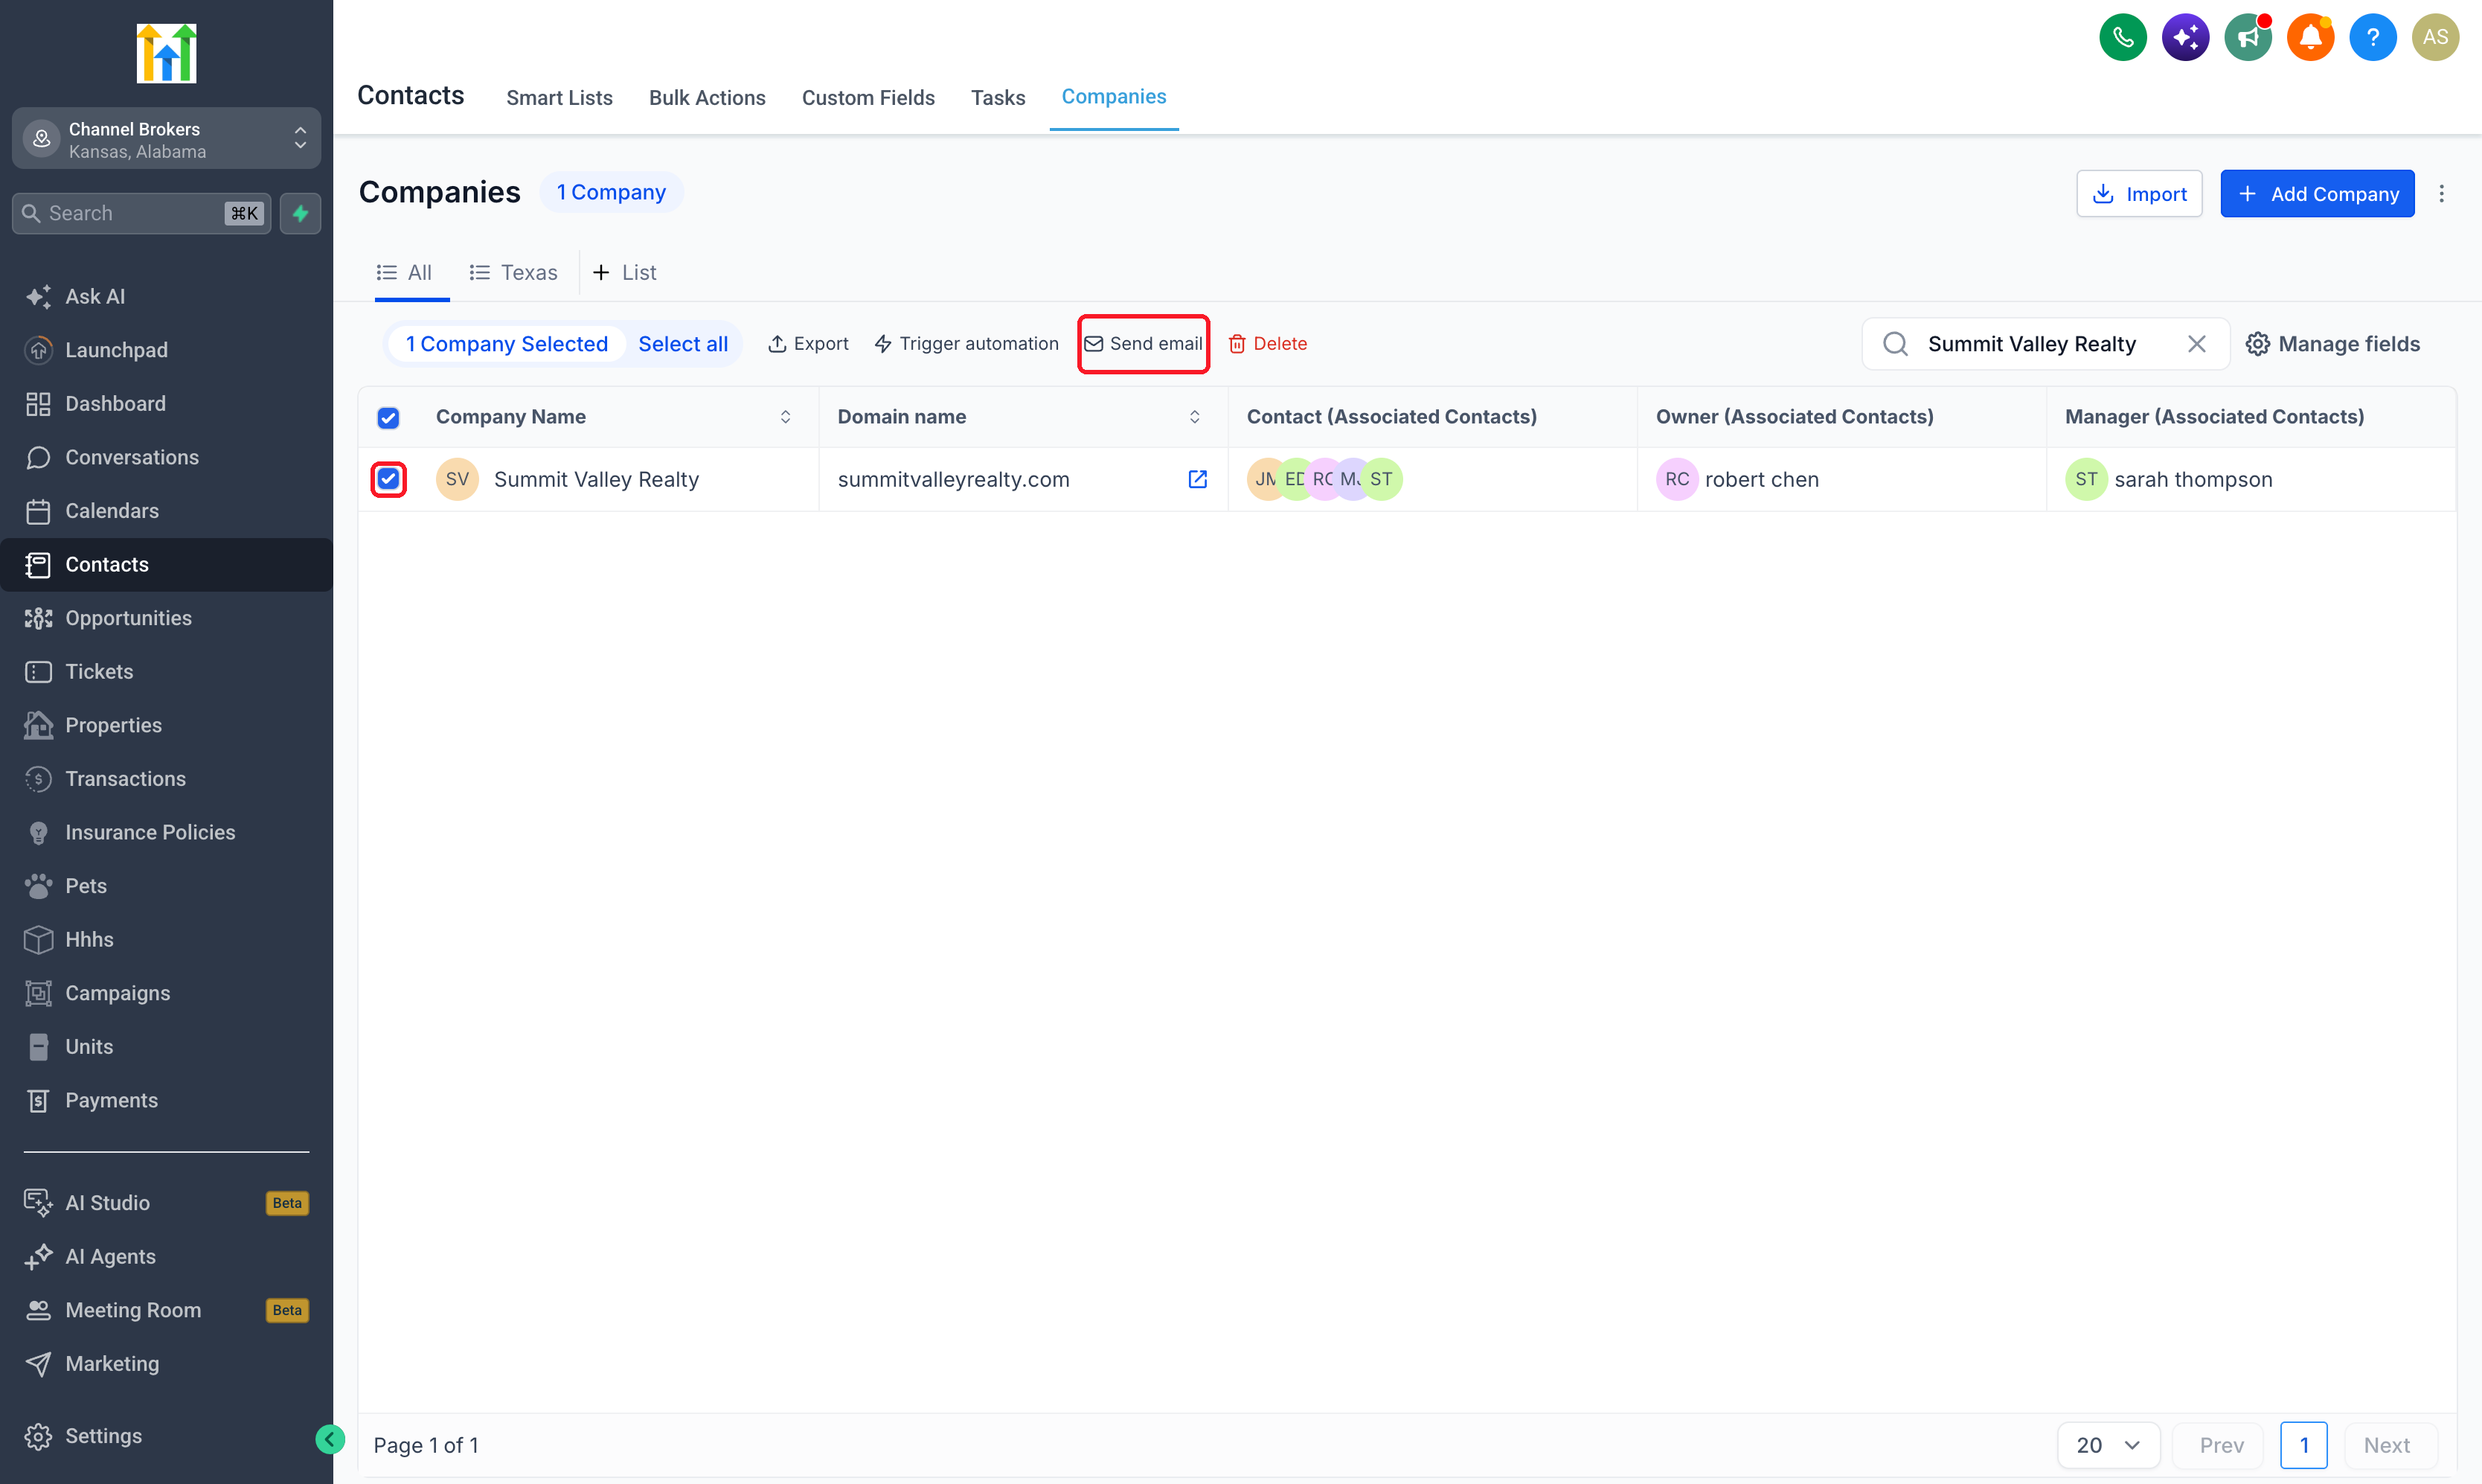The width and height of the screenshot is (2482, 1484).
Task: Click Select all link
Action: 683,344
